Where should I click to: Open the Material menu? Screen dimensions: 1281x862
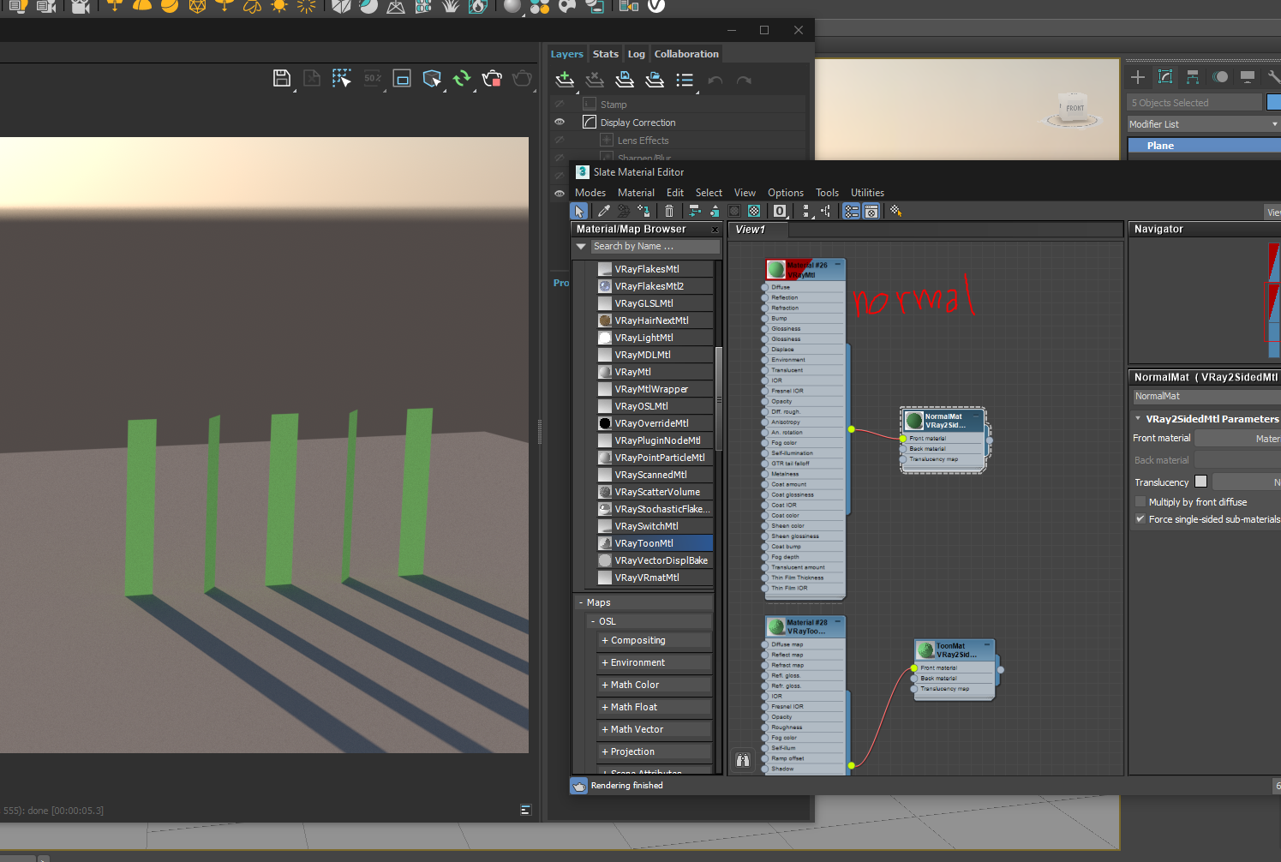click(636, 193)
